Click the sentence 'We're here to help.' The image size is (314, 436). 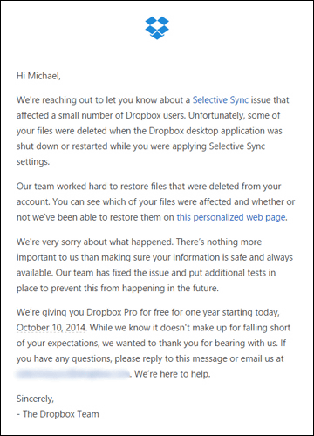(173, 374)
